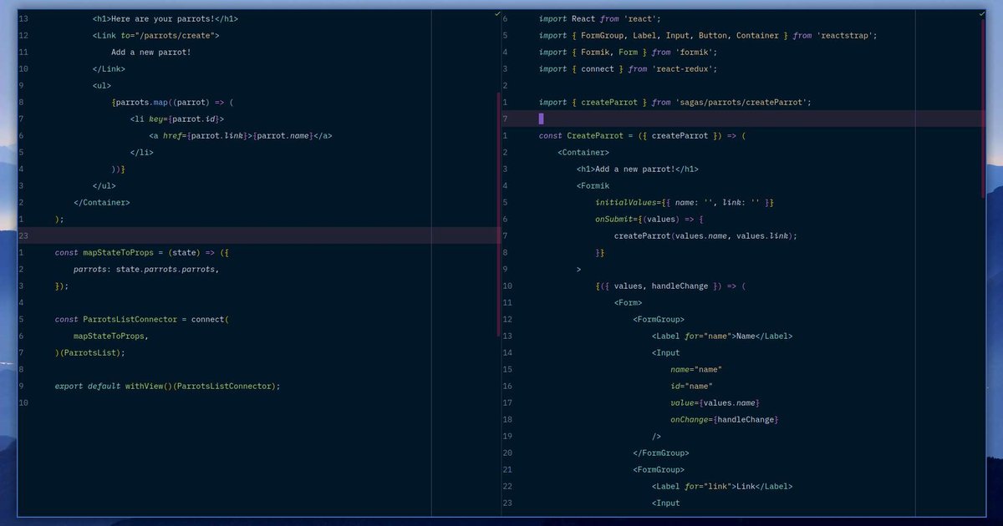
Task: Click the highlighted current line 23 number in left gutter
Action: tap(23, 235)
